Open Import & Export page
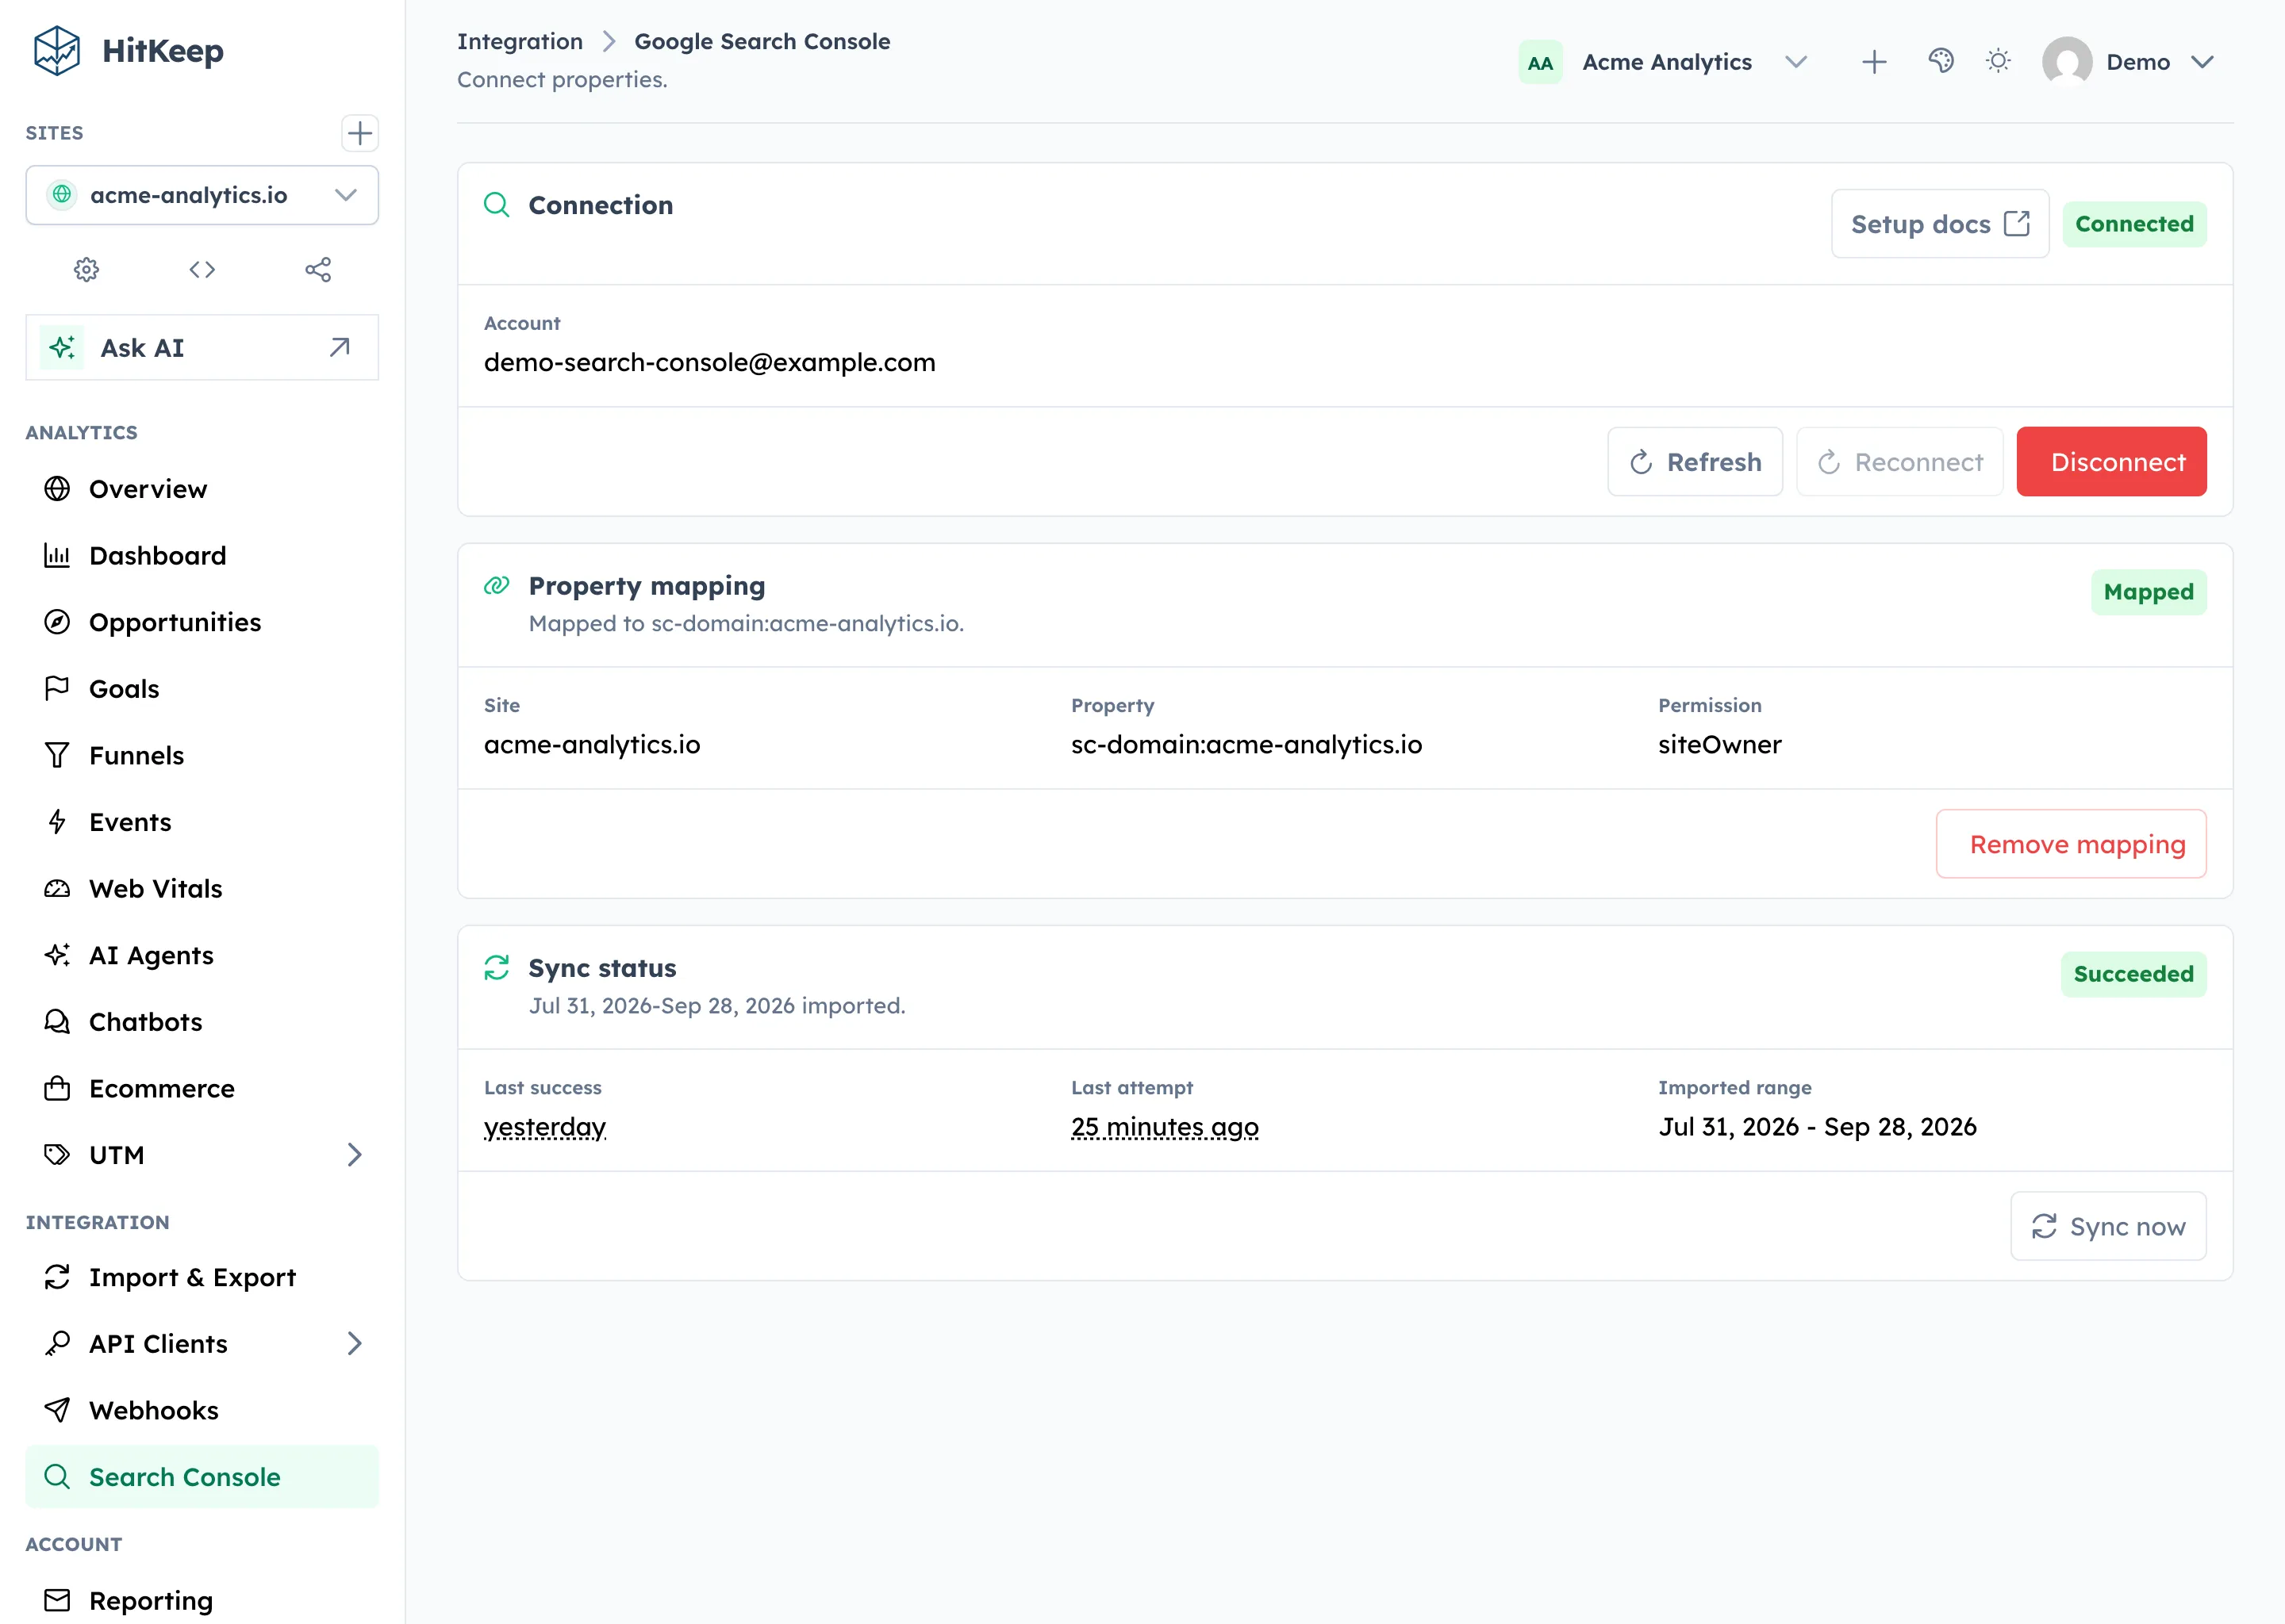Viewport: 2285px width, 1624px height. (x=202, y=1277)
